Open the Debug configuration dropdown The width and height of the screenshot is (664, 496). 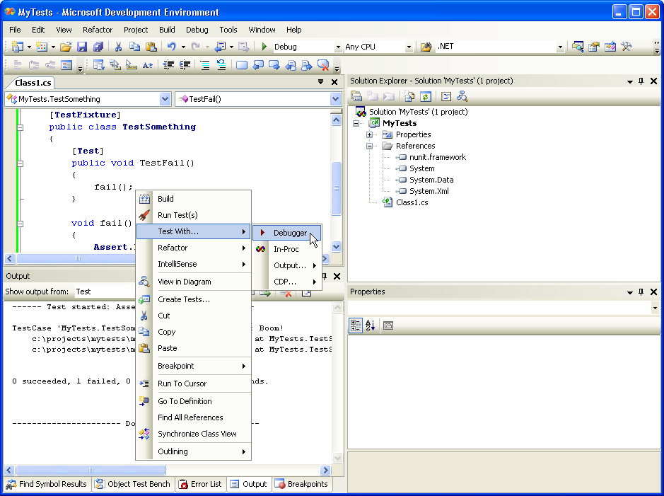pos(338,47)
